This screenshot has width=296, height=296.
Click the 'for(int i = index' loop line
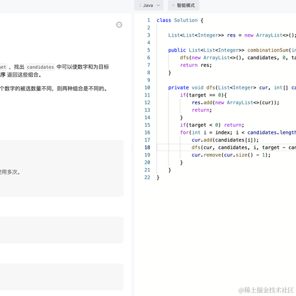pyautogui.click(x=238, y=133)
